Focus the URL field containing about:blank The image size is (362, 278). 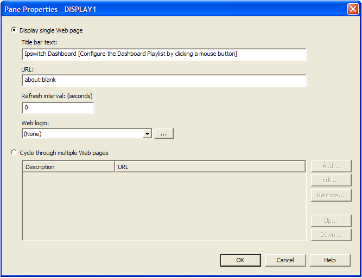164,80
